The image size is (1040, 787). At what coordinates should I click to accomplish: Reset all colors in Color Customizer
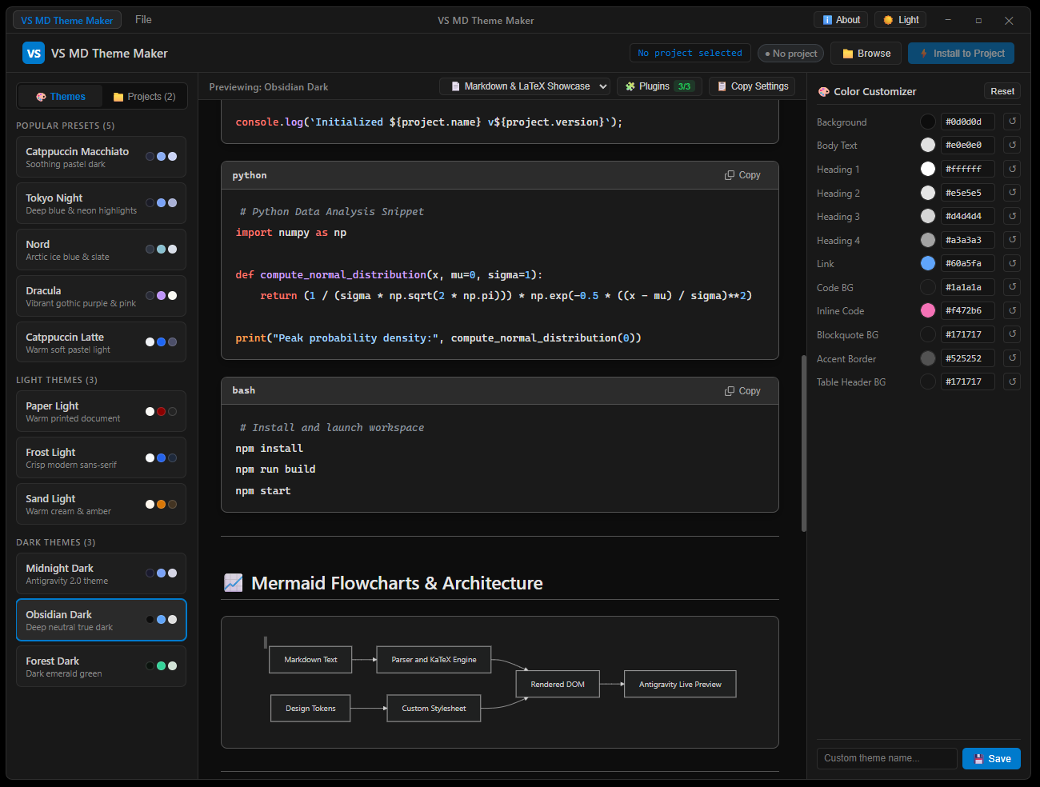pos(1002,91)
